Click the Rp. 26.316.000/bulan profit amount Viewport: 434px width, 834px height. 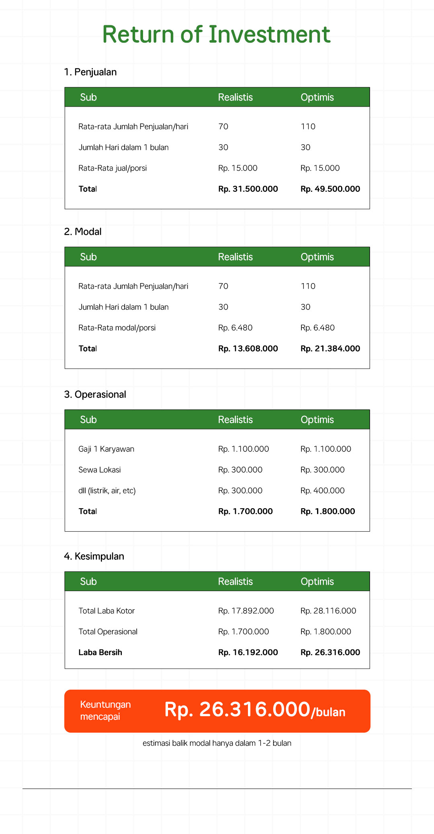tap(255, 710)
